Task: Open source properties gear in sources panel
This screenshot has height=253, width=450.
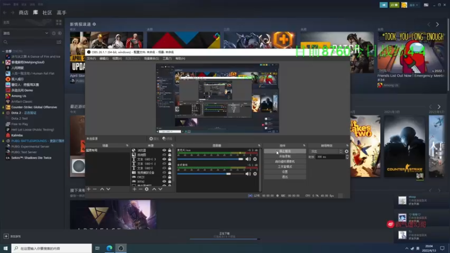Action: coord(147,189)
